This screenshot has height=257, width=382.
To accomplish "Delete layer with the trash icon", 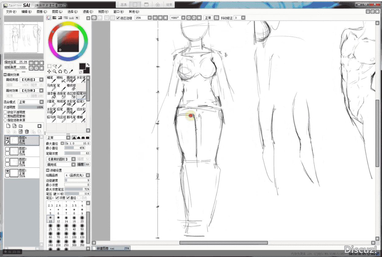I will (27, 132).
